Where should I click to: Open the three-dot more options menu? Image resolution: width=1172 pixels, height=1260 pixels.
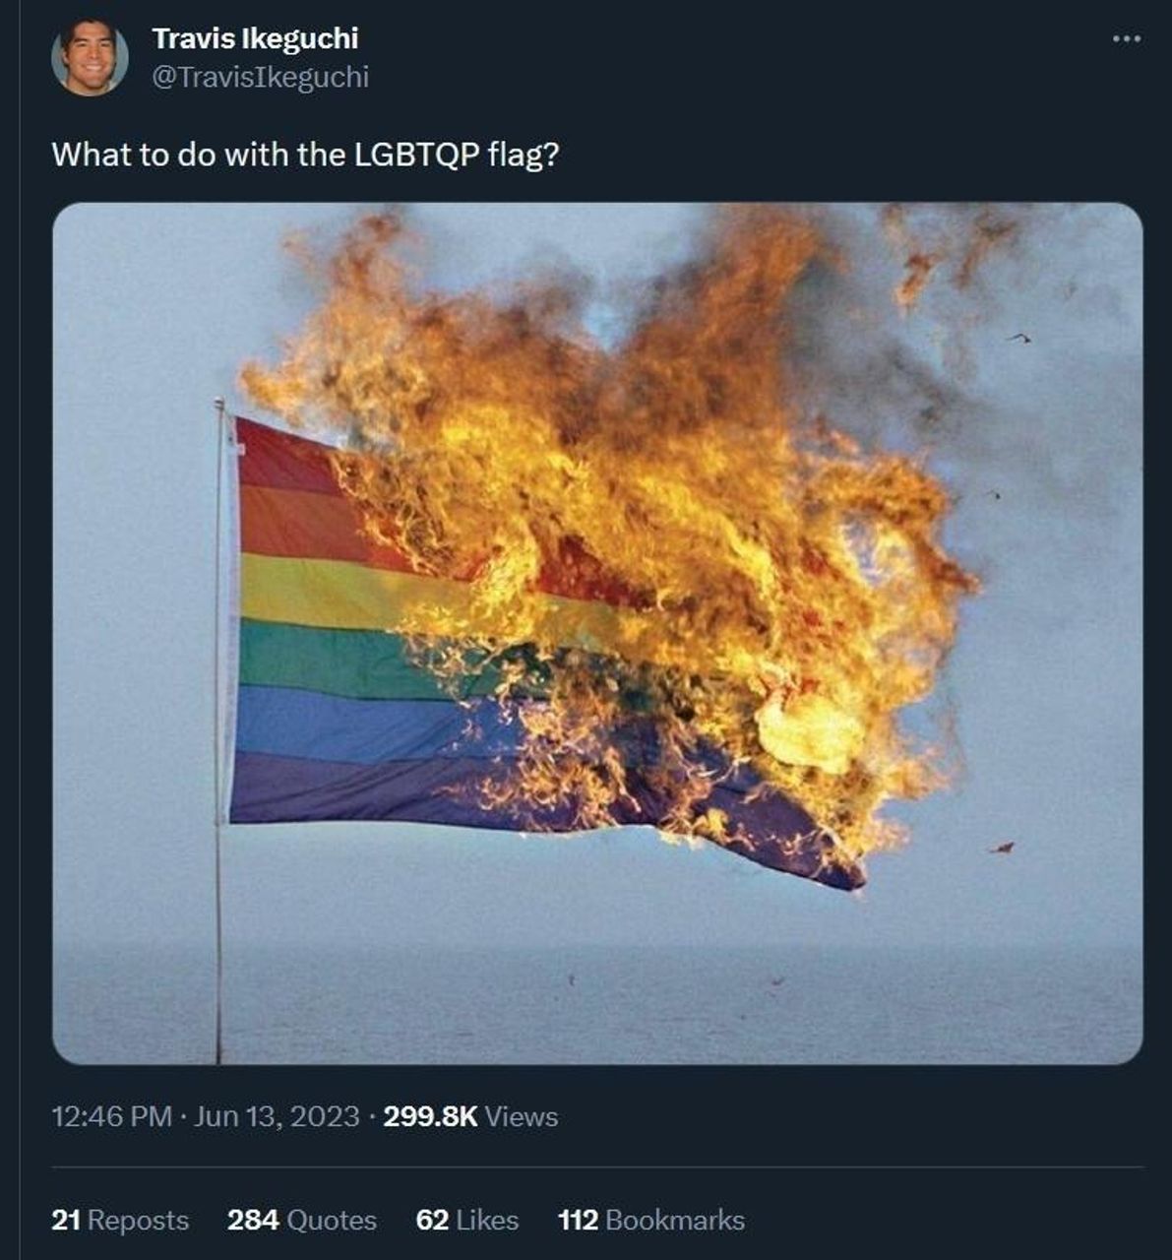pyautogui.click(x=1126, y=39)
